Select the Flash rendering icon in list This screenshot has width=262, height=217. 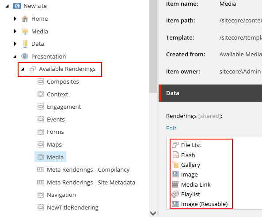(175, 155)
